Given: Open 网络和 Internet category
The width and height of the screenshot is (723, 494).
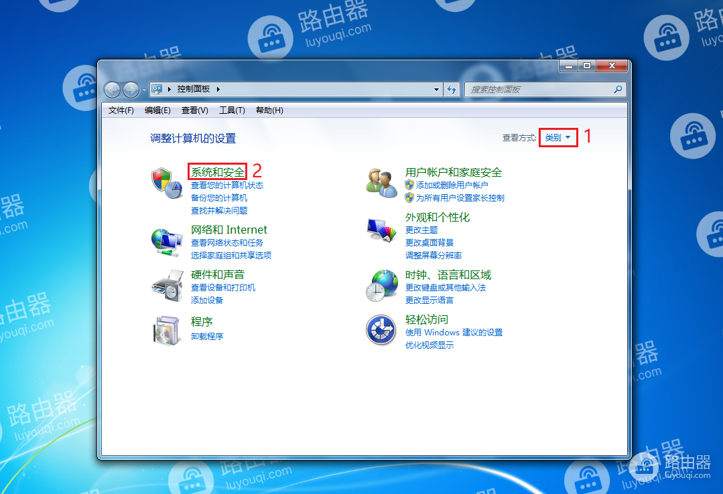Looking at the screenshot, I should 229,230.
